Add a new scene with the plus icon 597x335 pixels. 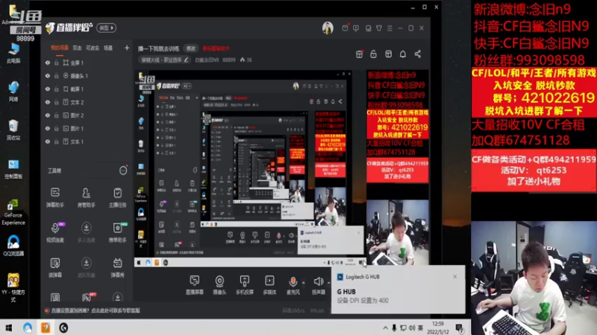127,48
